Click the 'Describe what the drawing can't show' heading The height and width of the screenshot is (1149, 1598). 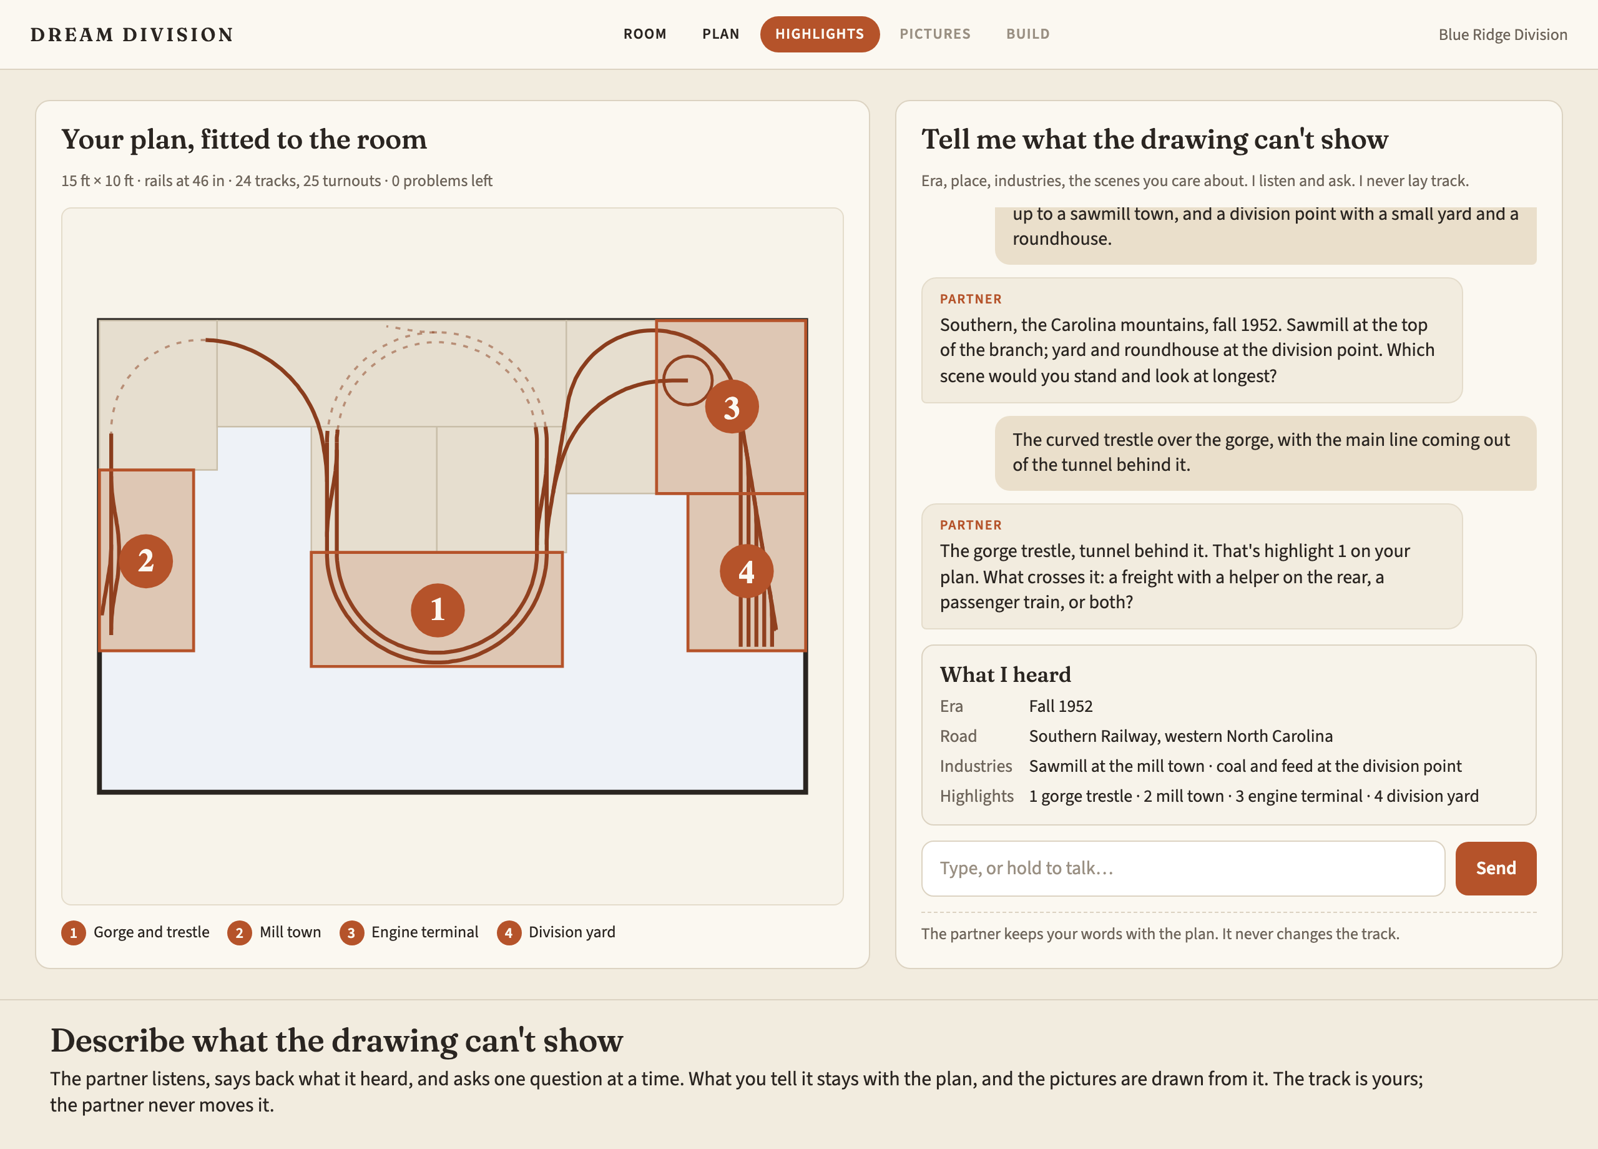tap(336, 1040)
